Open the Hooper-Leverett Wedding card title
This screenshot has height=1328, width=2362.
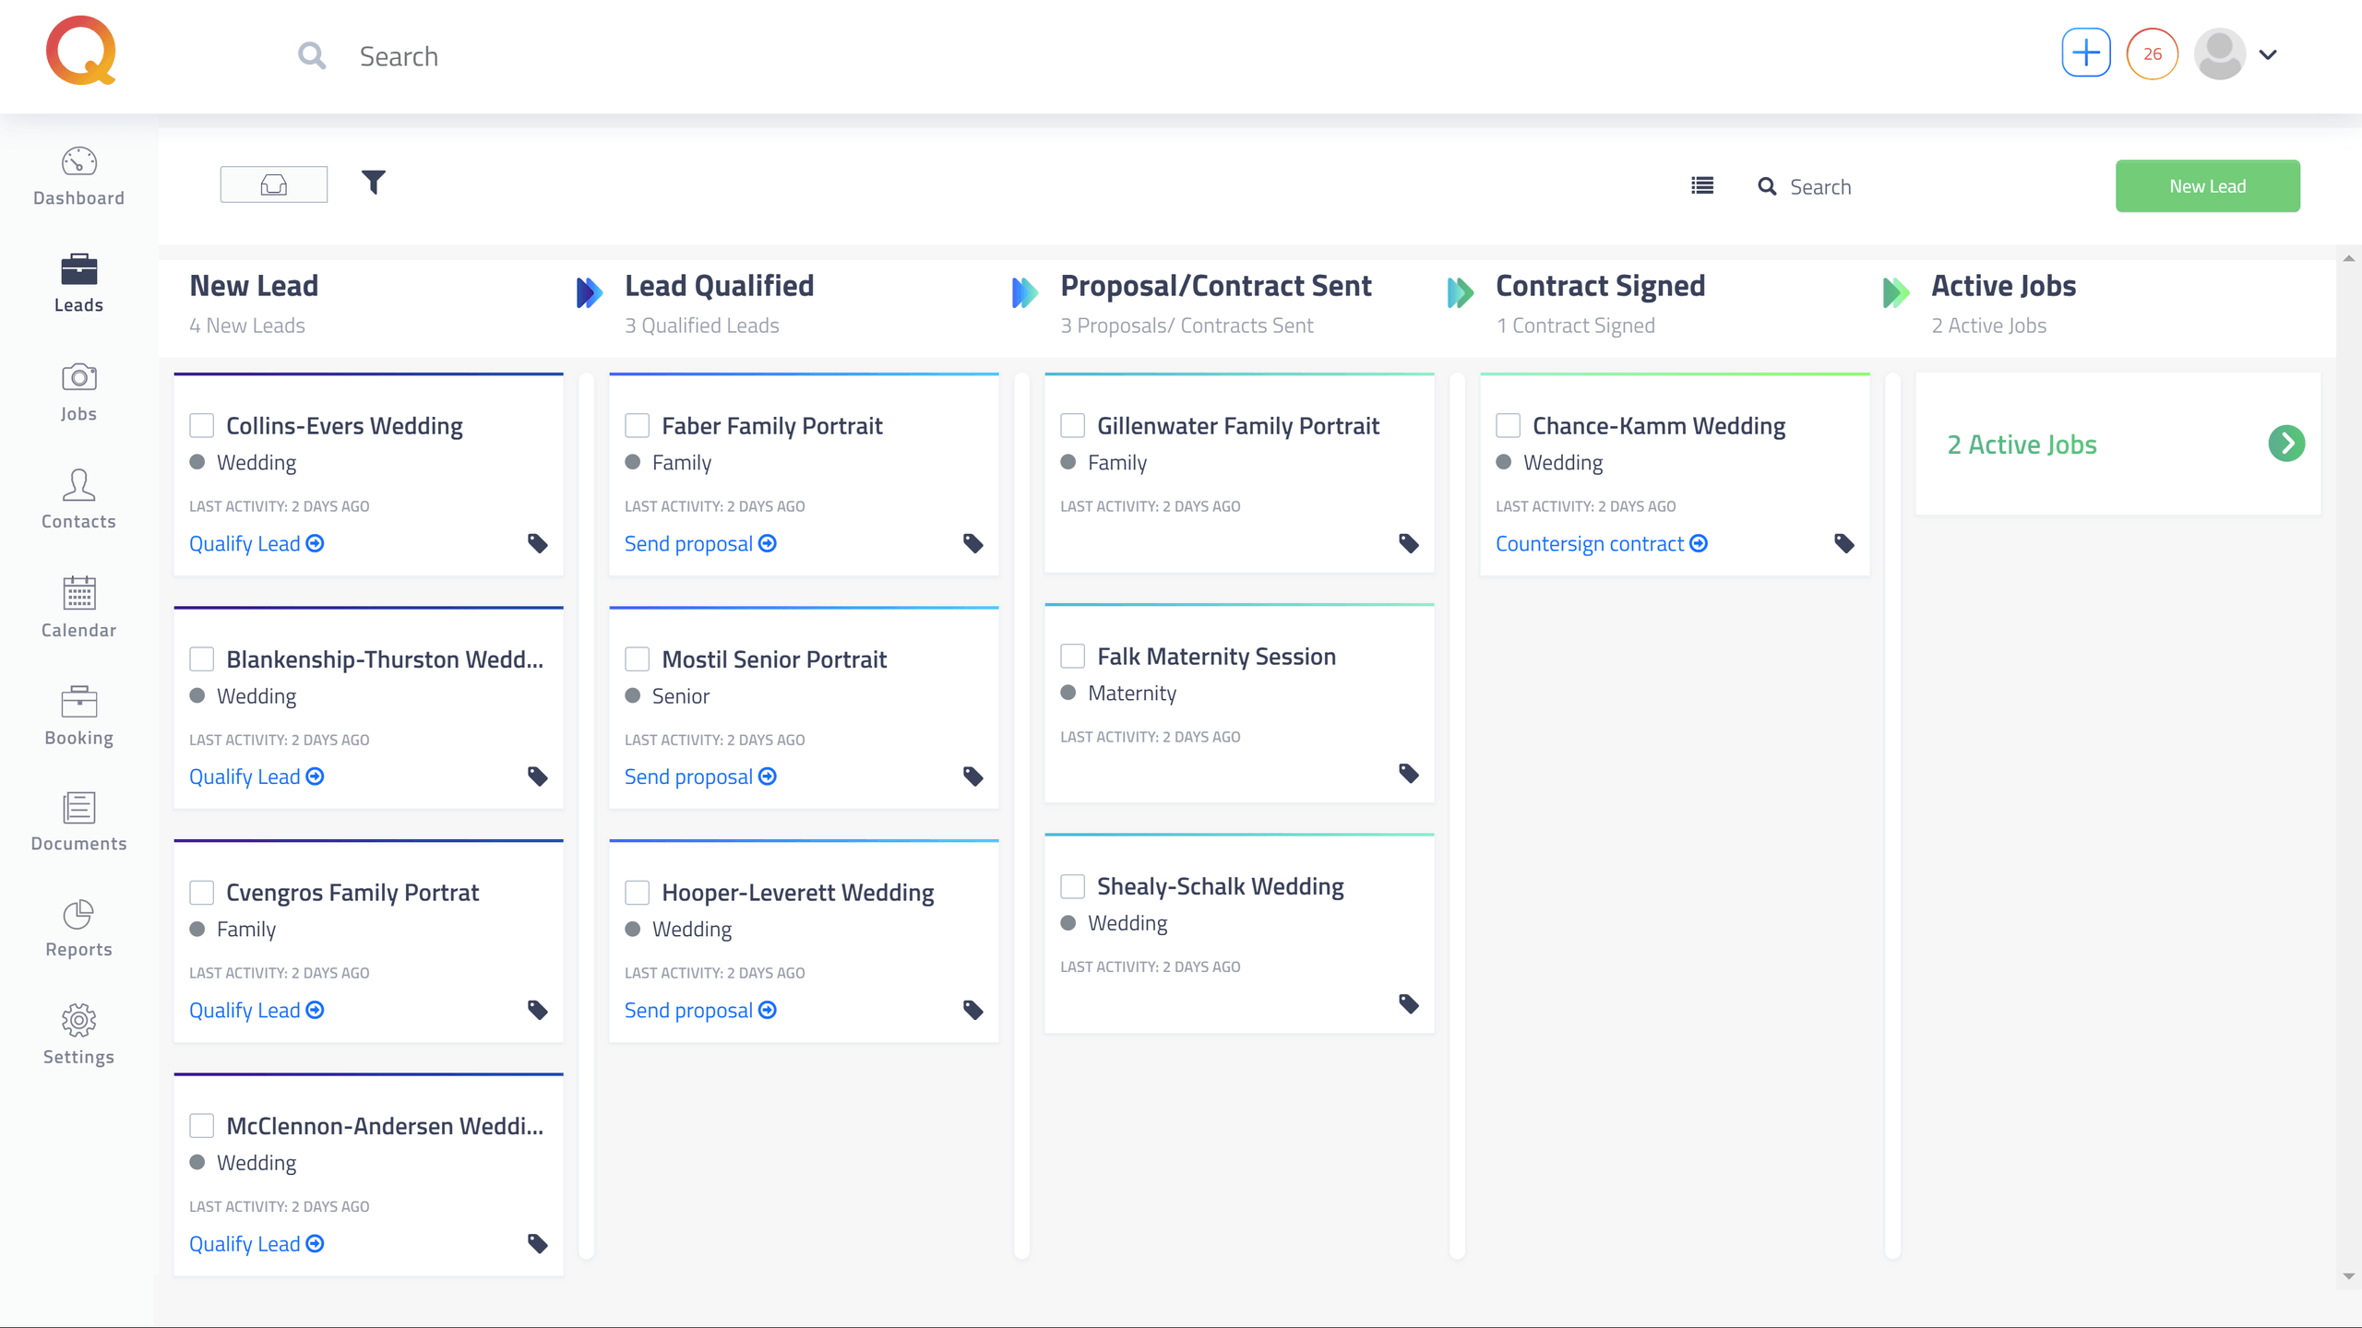click(x=798, y=892)
